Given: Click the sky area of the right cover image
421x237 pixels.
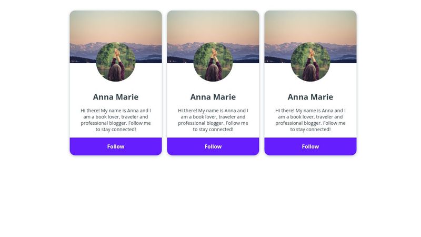Looking at the screenshot, I should point(310,25).
